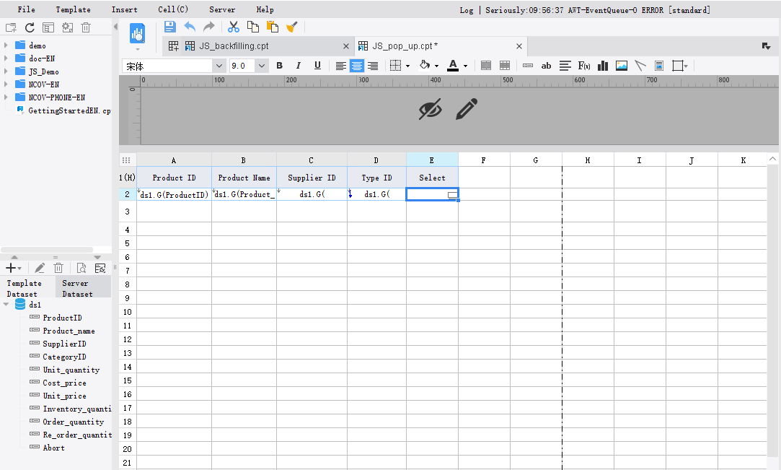This screenshot has height=470, width=781.
Task: Collapse the ds1 dataset tree node
Action: tap(6, 304)
